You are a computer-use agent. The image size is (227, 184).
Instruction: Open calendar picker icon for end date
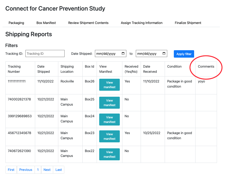pos(164,53)
